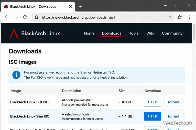Viewport: 196px width, 130px height.
Task: Click the Image column header
Action: (16, 91)
